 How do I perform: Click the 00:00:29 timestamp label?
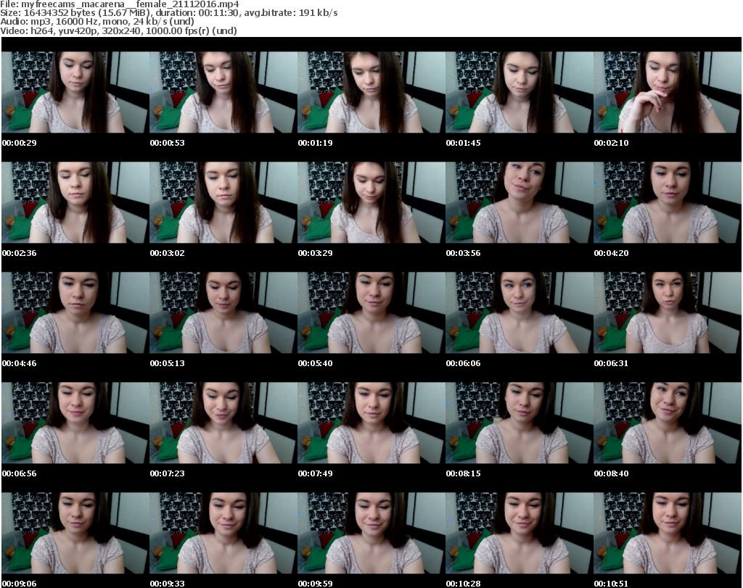coord(20,143)
